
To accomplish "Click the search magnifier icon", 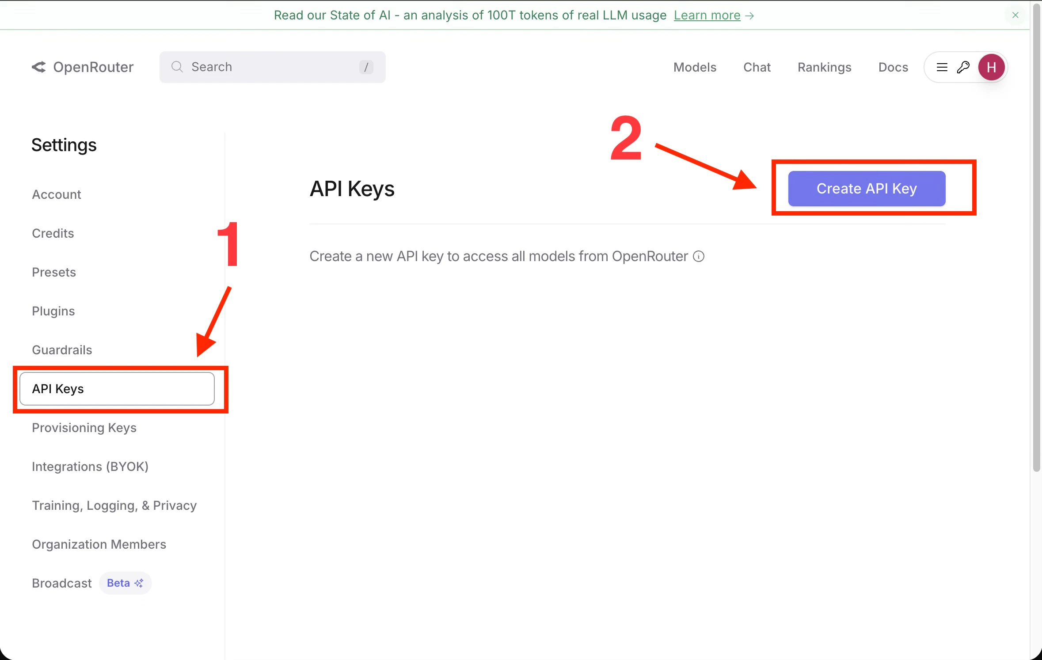I will 177,67.
